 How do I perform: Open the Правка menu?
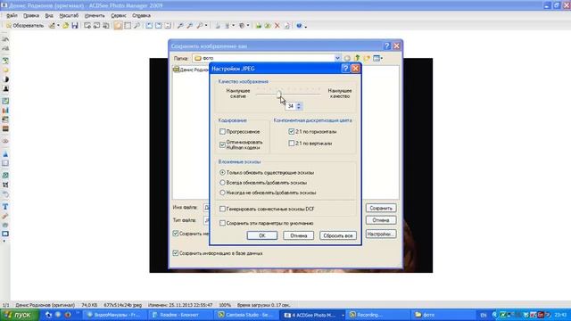31,16
